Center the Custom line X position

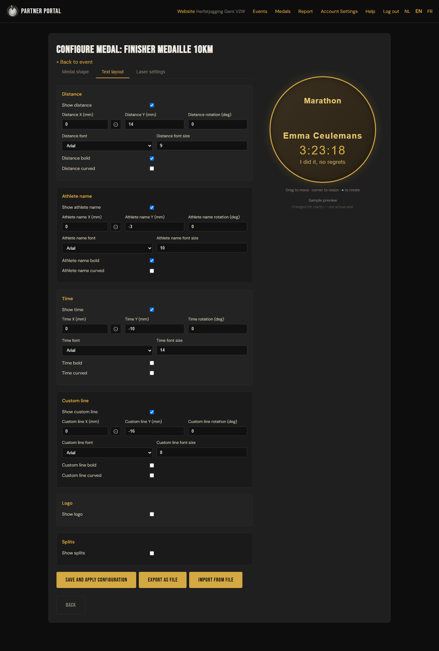click(x=116, y=431)
